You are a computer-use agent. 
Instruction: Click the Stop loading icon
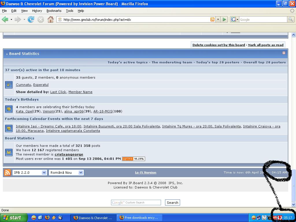pos(40,19)
